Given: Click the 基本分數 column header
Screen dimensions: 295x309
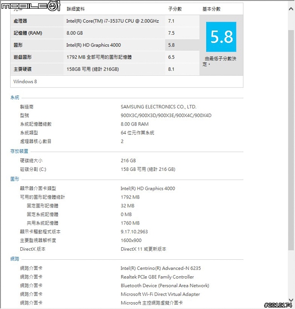Looking at the screenshot, I should [x=211, y=9].
